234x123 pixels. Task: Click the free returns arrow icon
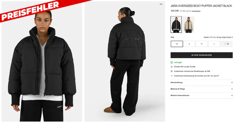click(x=172, y=76)
